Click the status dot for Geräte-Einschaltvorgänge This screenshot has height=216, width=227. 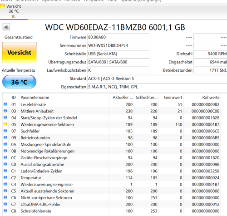point(5,157)
